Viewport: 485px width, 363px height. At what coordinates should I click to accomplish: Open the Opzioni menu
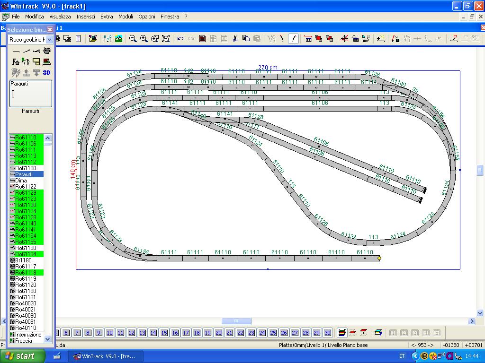147,17
